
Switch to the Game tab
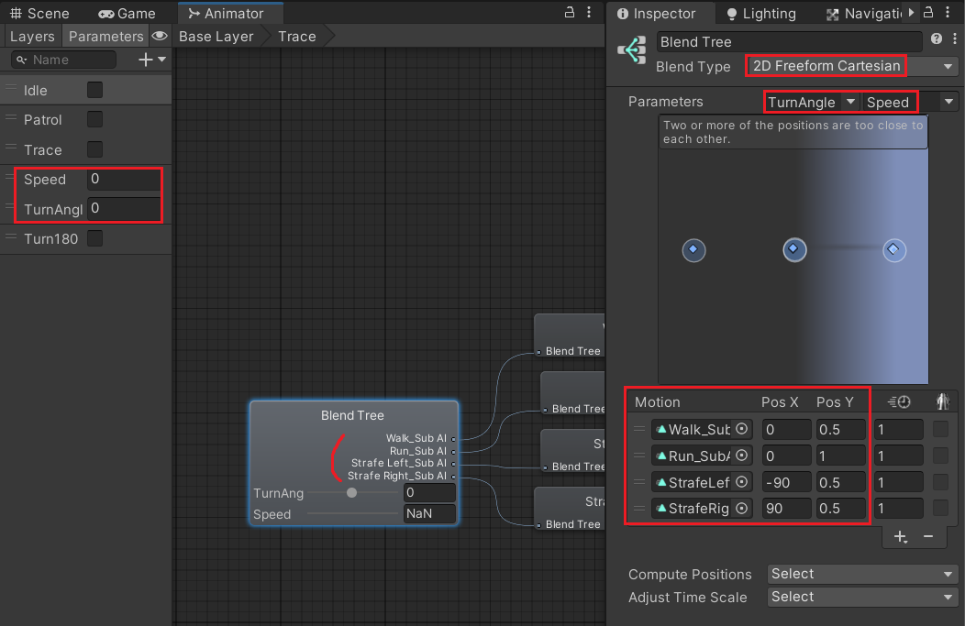(x=128, y=14)
